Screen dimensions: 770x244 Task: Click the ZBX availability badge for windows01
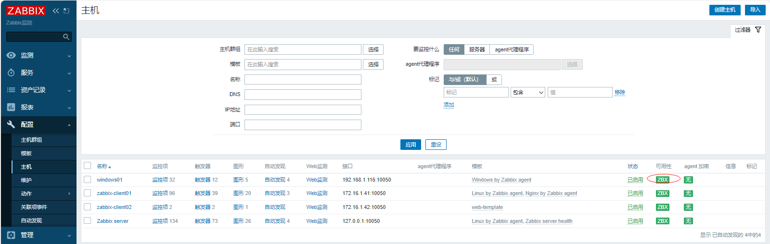click(663, 180)
